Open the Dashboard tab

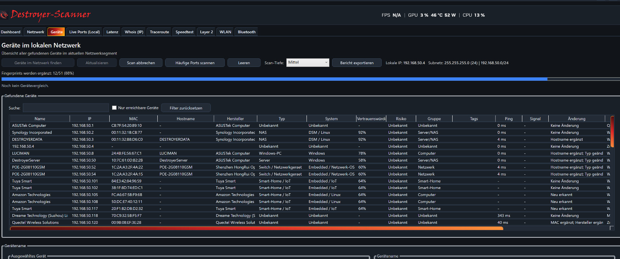tap(11, 32)
